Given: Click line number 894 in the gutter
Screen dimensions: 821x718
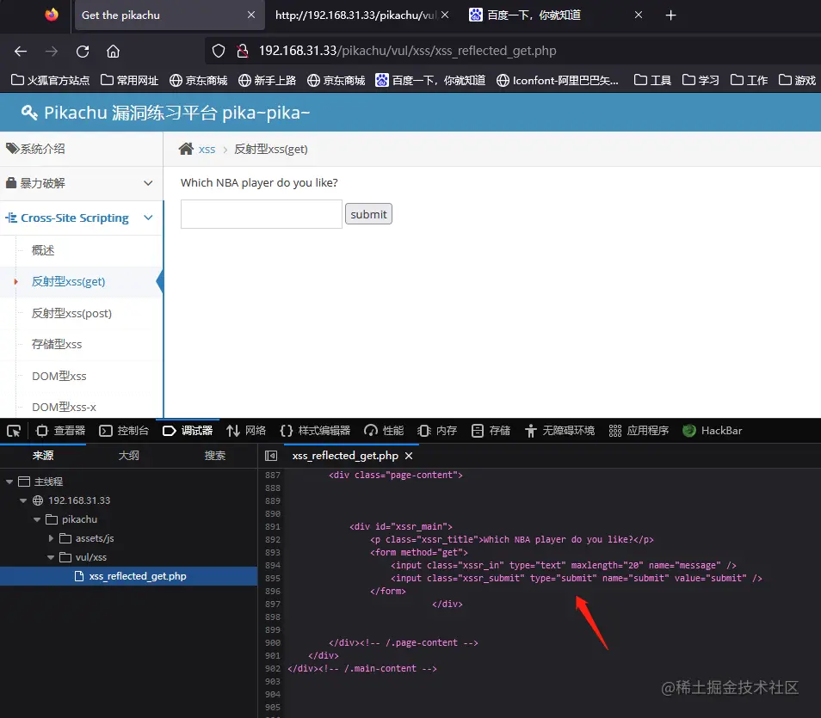Looking at the screenshot, I should pos(273,565).
